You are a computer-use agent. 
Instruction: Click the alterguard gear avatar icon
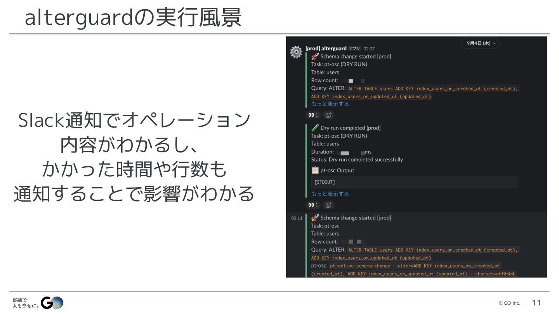[296, 52]
